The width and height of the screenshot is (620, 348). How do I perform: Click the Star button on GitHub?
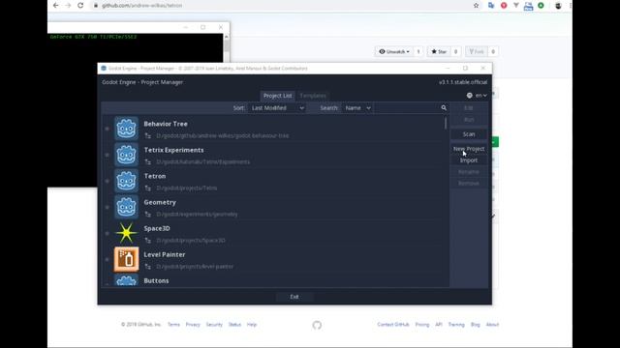[x=439, y=51]
